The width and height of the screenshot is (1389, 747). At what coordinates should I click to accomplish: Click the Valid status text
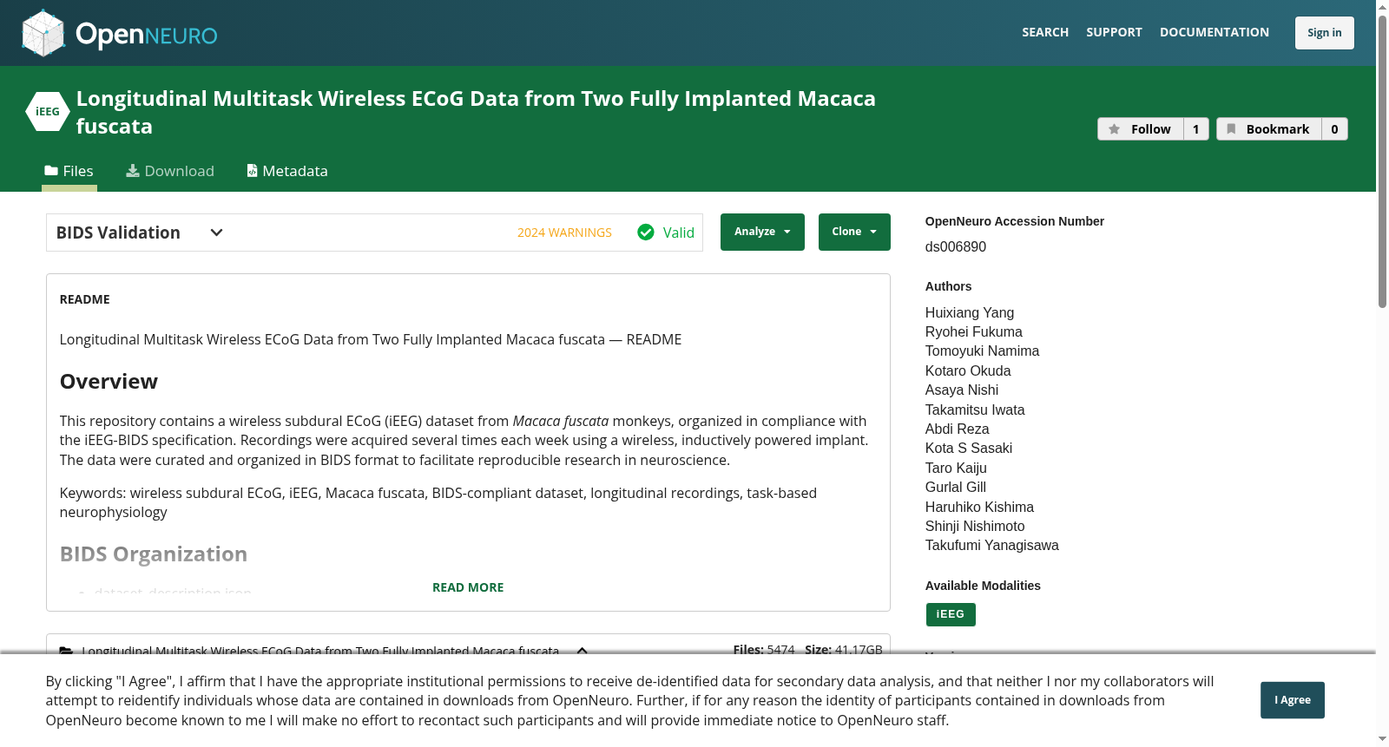coord(679,233)
